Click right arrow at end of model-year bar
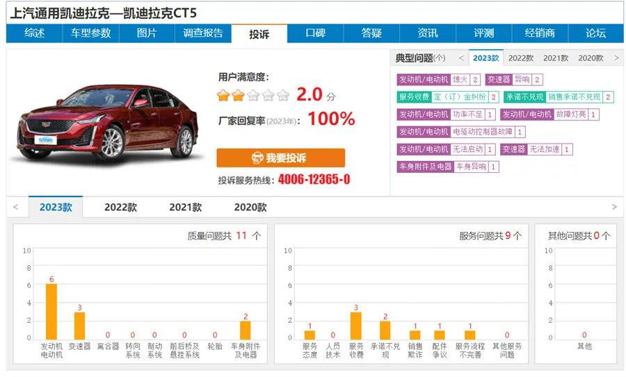 coord(614,207)
